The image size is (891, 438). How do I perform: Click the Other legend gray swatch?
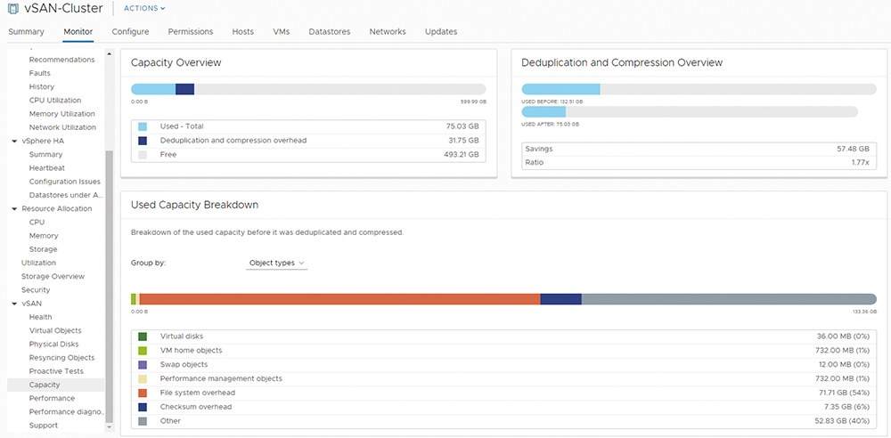tap(143, 421)
